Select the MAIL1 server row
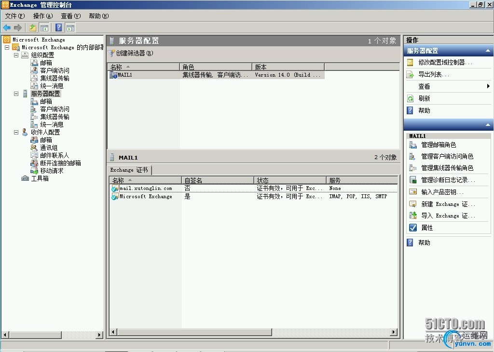Image resolution: width=494 pixels, height=352 pixels. pyautogui.click(x=216, y=75)
